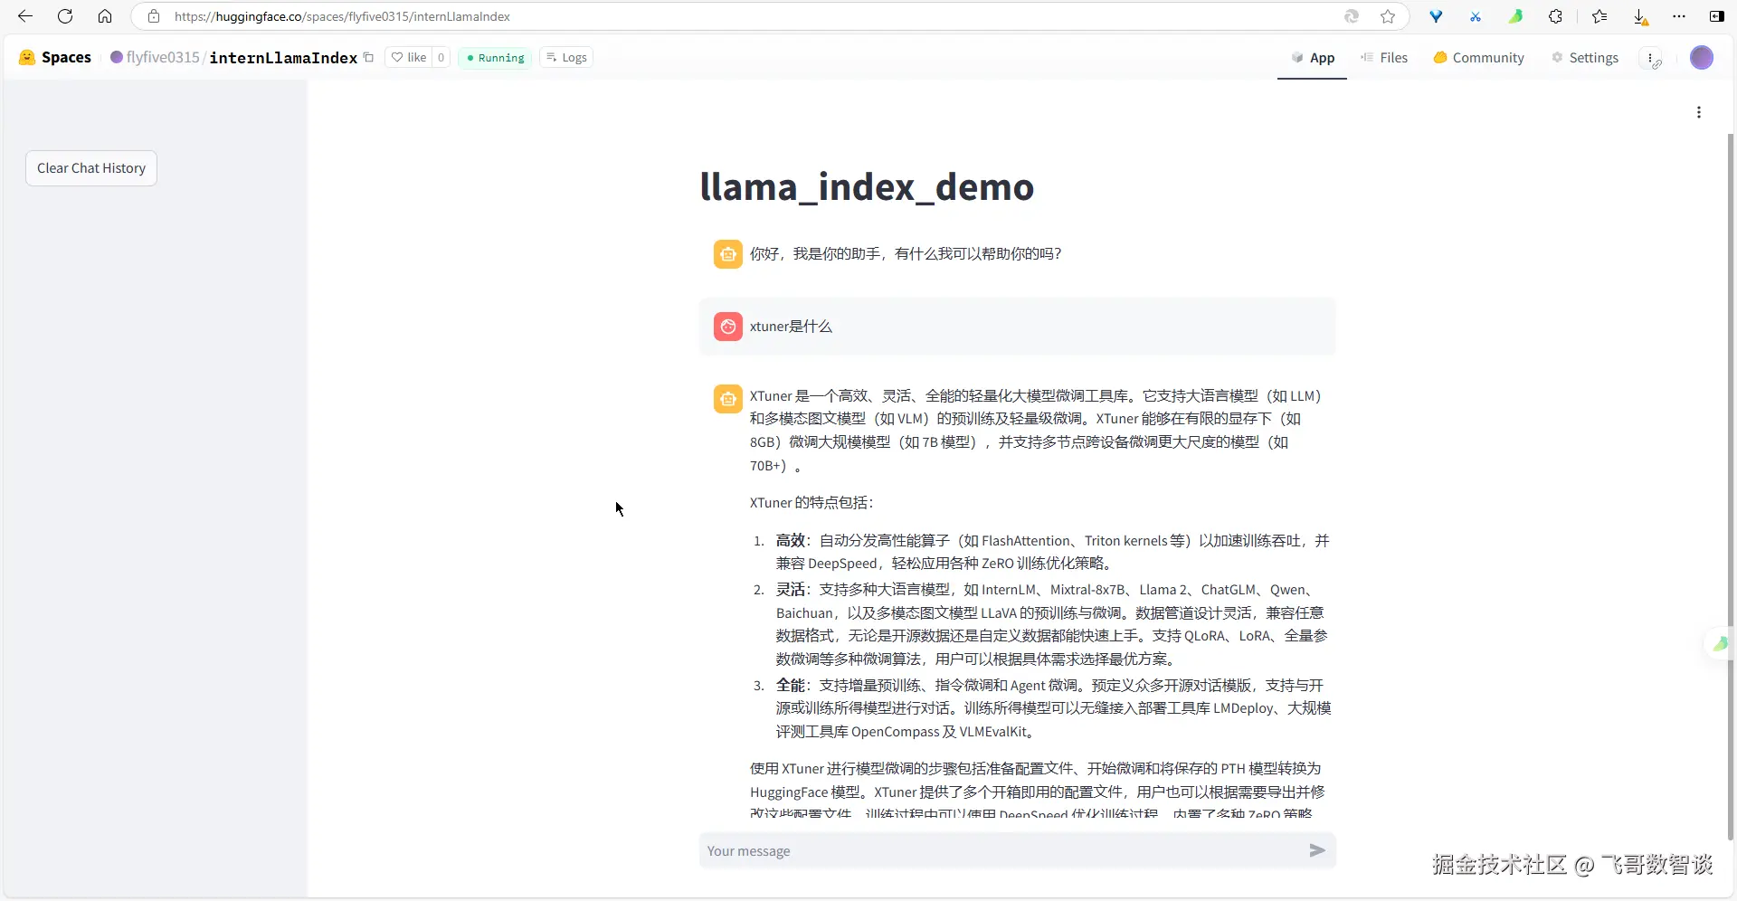Check the Running status badge
1737x901 pixels.
pos(496,57)
